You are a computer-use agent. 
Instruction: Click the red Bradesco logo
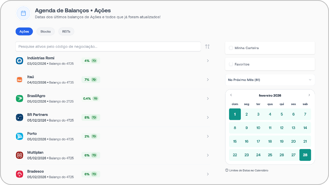20,174
